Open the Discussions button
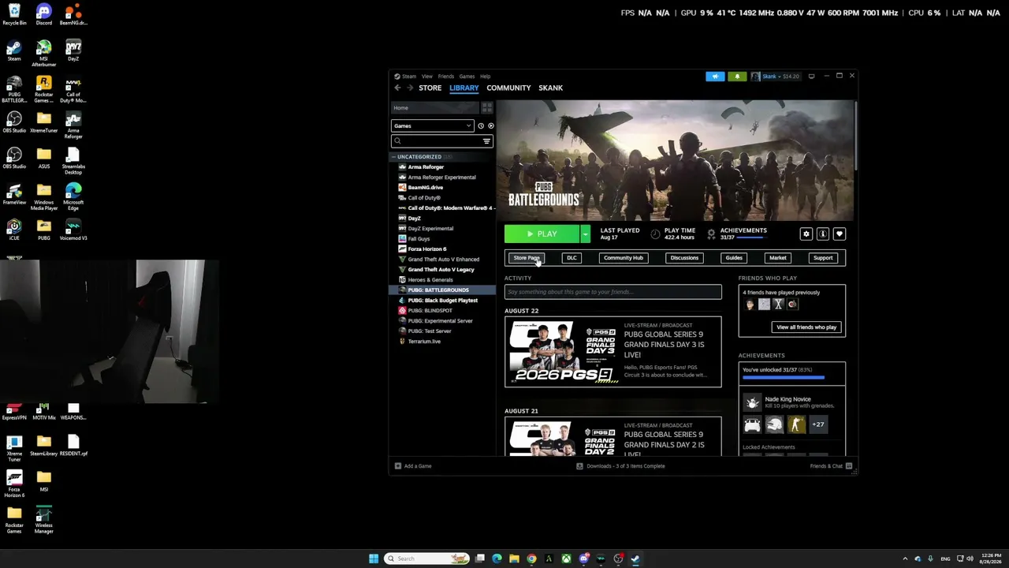Viewport: 1009px width, 568px height. (684, 258)
